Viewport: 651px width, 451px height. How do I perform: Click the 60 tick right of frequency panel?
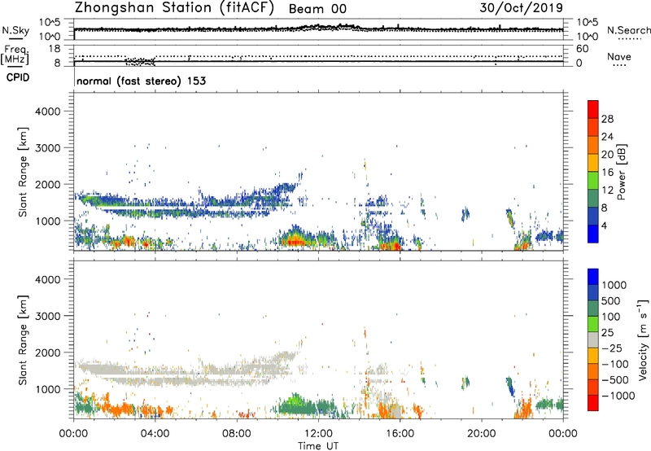click(x=582, y=49)
